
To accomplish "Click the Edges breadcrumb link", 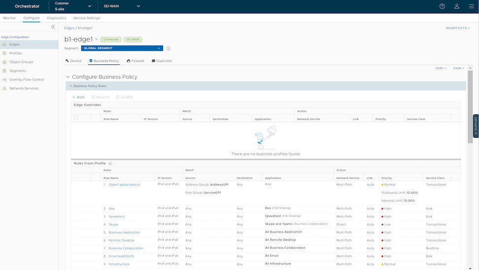I will (69, 28).
